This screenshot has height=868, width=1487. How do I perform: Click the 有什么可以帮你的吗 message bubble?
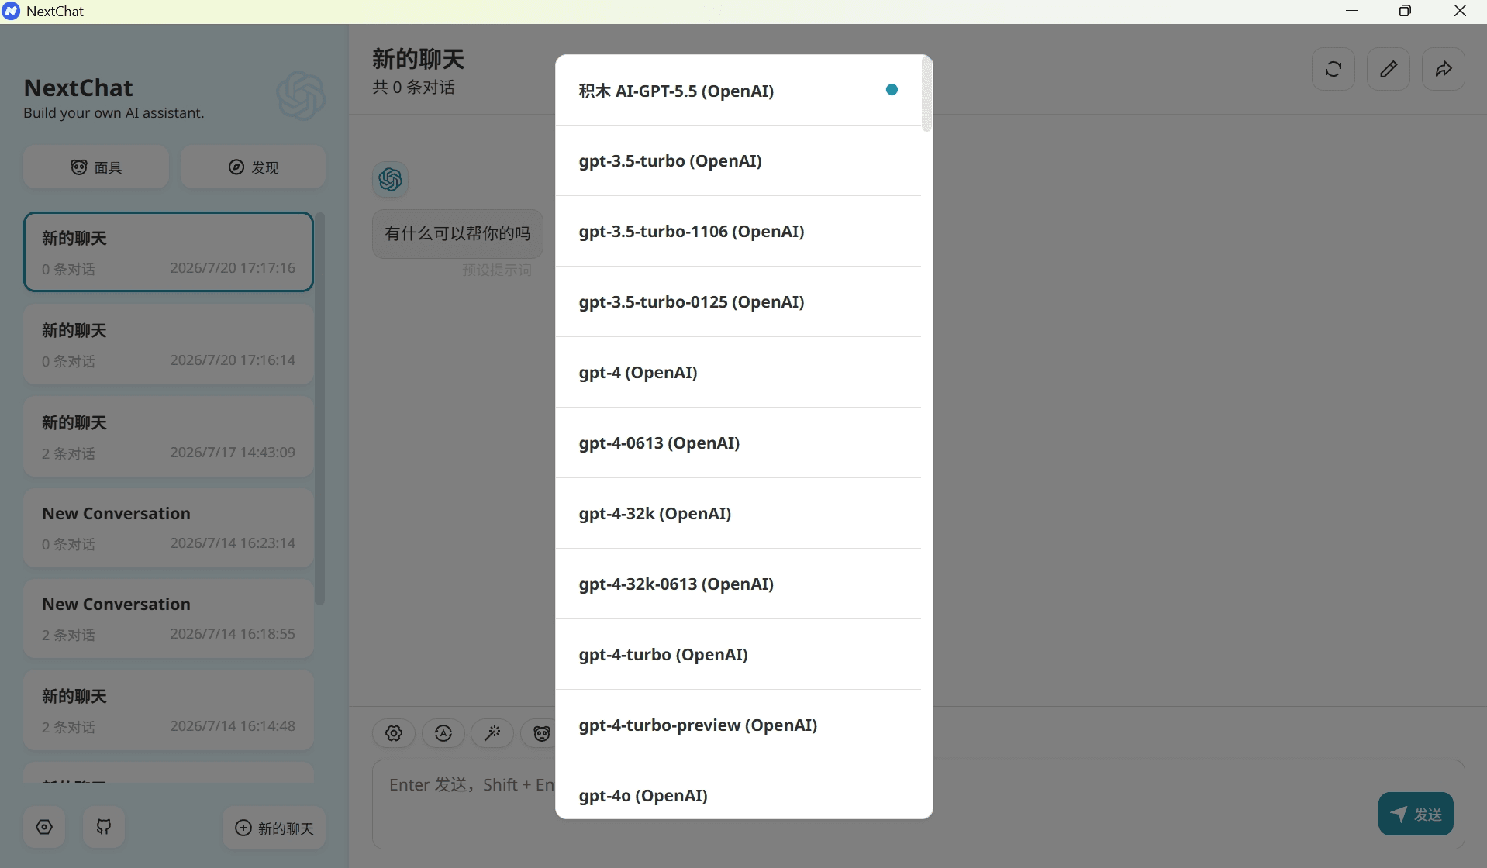[457, 233]
